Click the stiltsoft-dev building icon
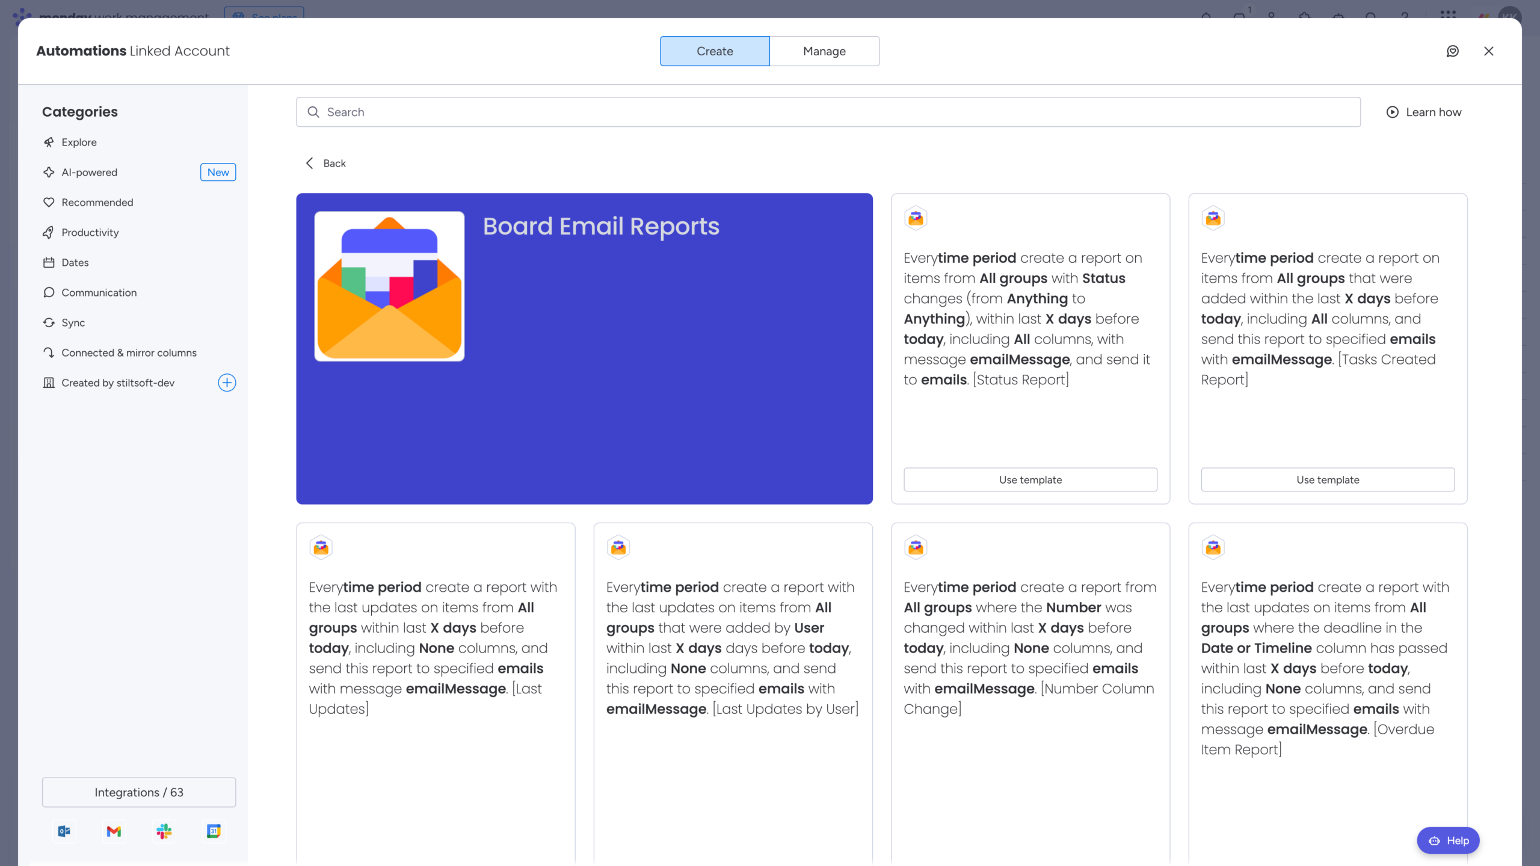1540x866 pixels. pyautogui.click(x=49, y=382)
